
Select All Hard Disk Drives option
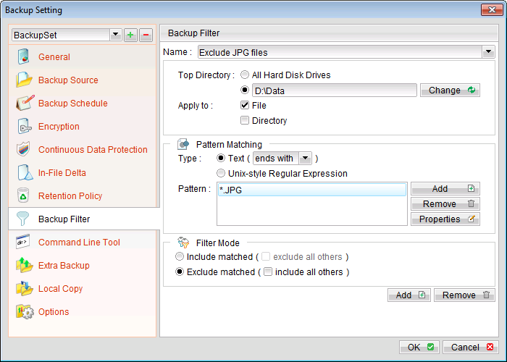[x=245, y=75]
